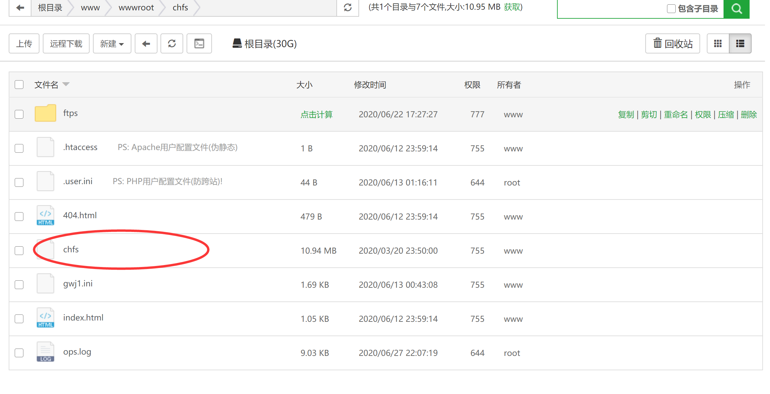Click the 获取 size link

tap(512, 7)
